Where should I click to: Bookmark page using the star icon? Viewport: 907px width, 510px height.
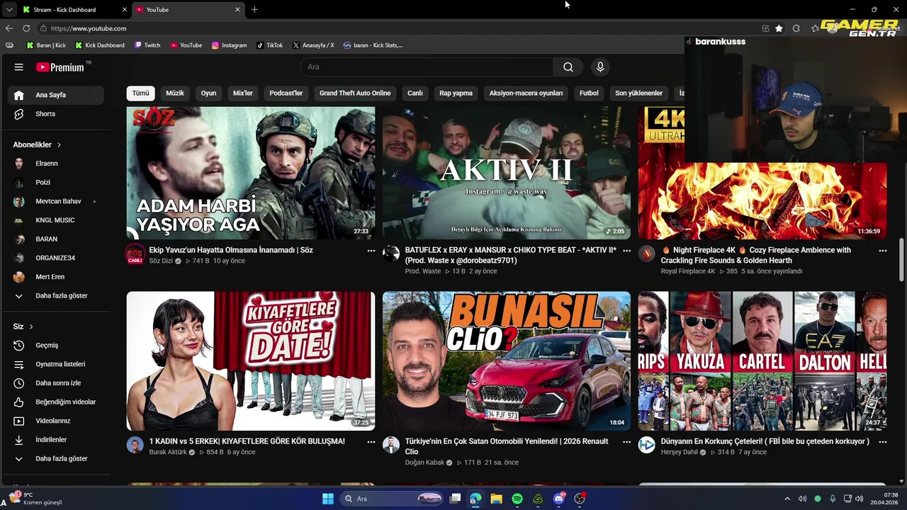click(779, 28)
